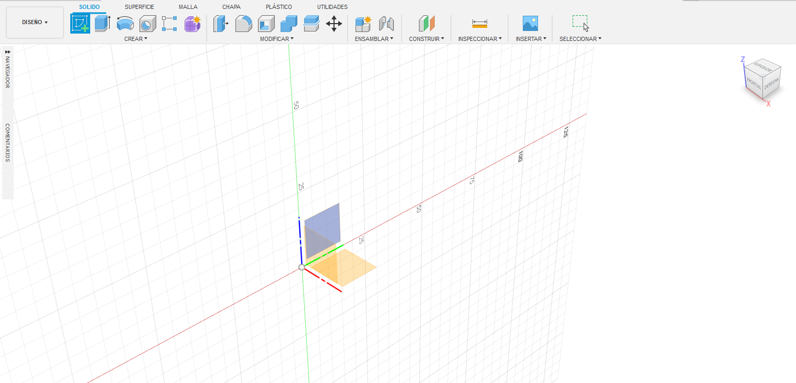The image size is (796, 383).
Task: Activate the Move/Copy arrows tool
Action: click(x=334, y=24)
